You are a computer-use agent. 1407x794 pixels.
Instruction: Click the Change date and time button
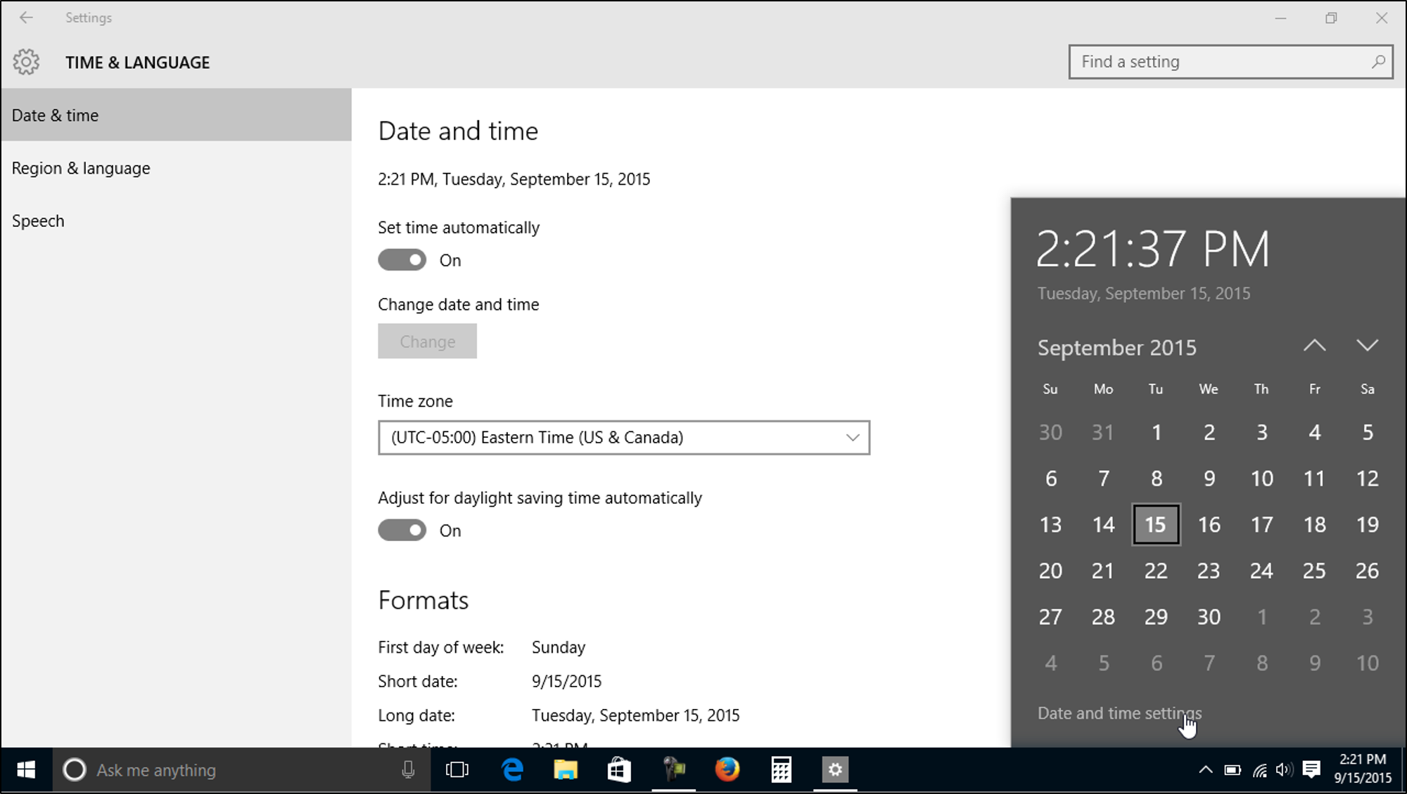coord(426,341)
